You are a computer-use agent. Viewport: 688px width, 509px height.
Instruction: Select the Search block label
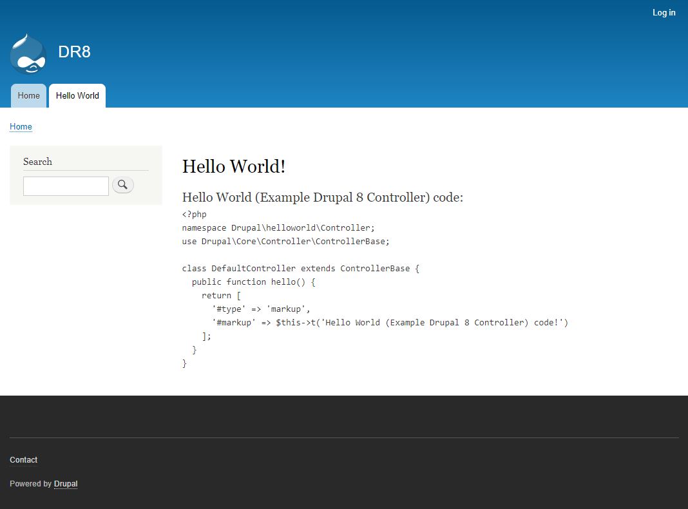point(37,162)
